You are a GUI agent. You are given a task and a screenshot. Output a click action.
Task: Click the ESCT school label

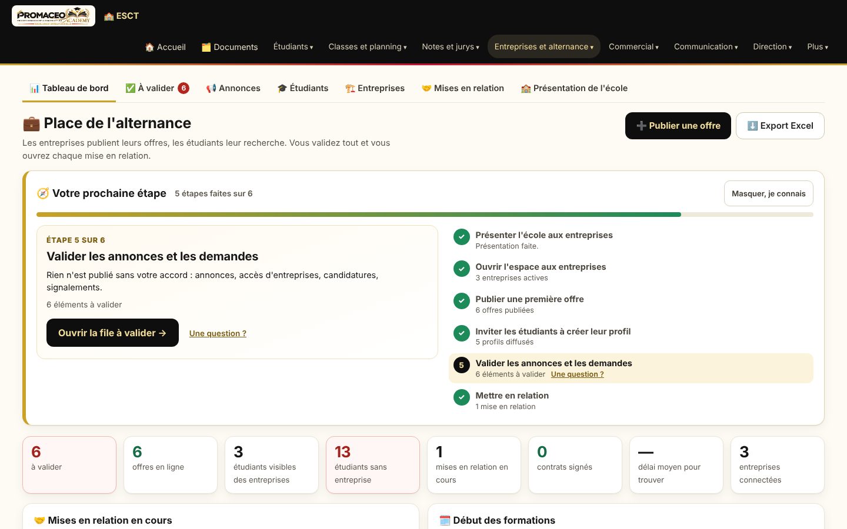pos(121,16)
